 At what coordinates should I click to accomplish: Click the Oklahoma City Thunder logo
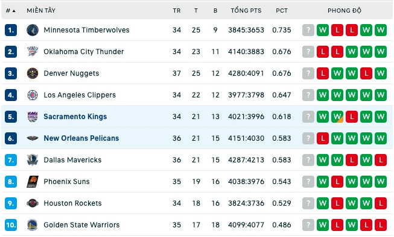tap(33, 52)
